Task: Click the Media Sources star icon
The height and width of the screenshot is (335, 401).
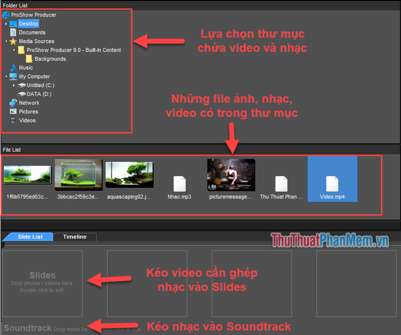Action: [13, 41]
